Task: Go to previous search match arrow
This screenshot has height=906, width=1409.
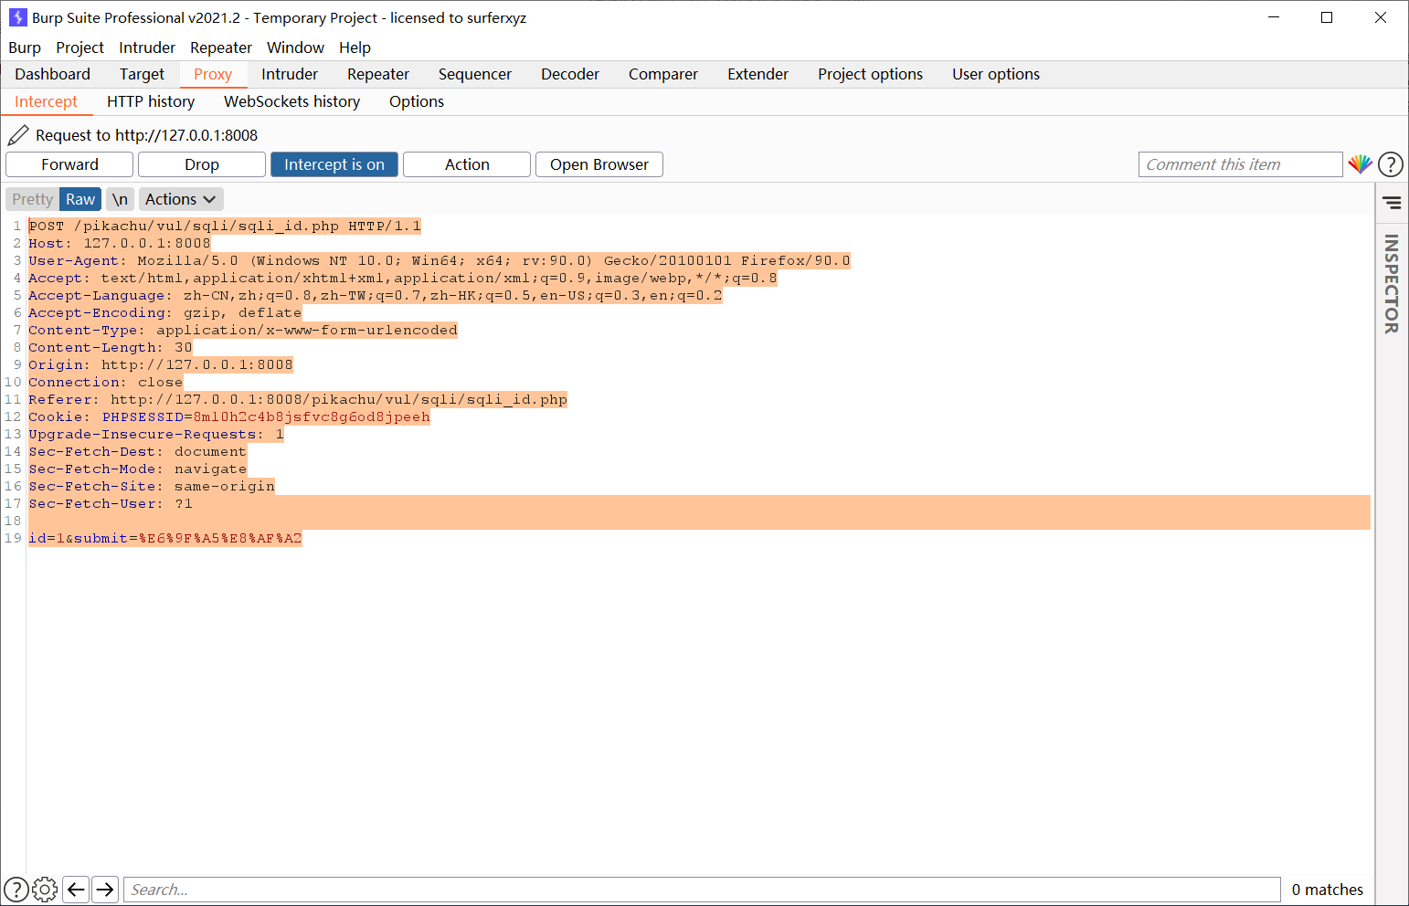Action: [x=77, y=890]
